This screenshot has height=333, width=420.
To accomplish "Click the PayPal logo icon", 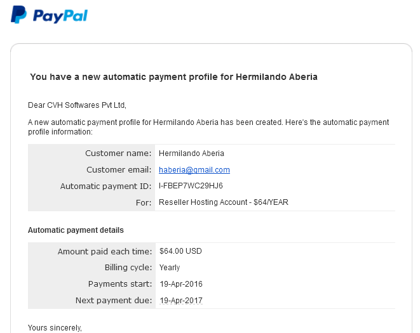I will tap(19, 15).
